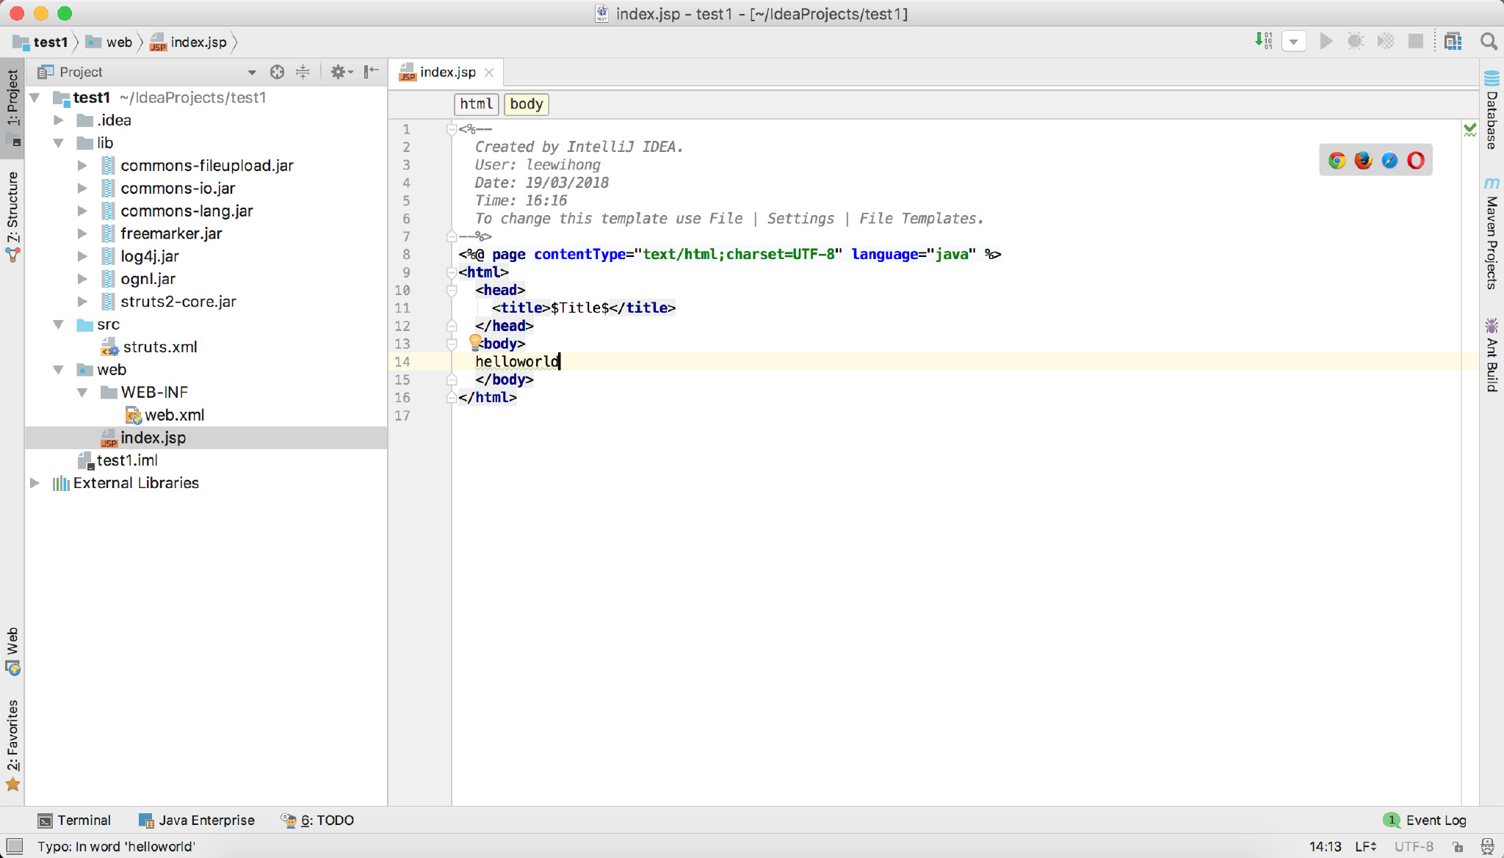Expand External Libraries node
This screenshot has width=1504, height=858.
35,483
